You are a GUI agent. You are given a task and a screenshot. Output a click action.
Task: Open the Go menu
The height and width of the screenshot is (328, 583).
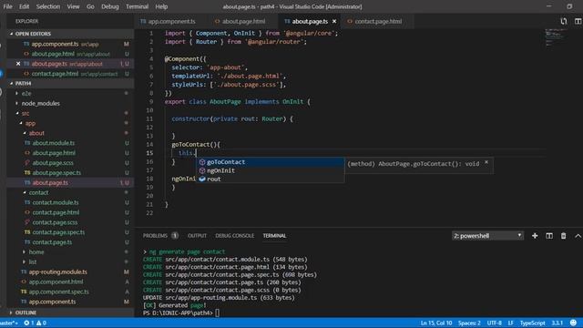tap(90, 6)
